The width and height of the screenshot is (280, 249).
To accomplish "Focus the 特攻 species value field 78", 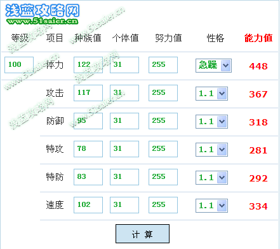I will point(88,149).
